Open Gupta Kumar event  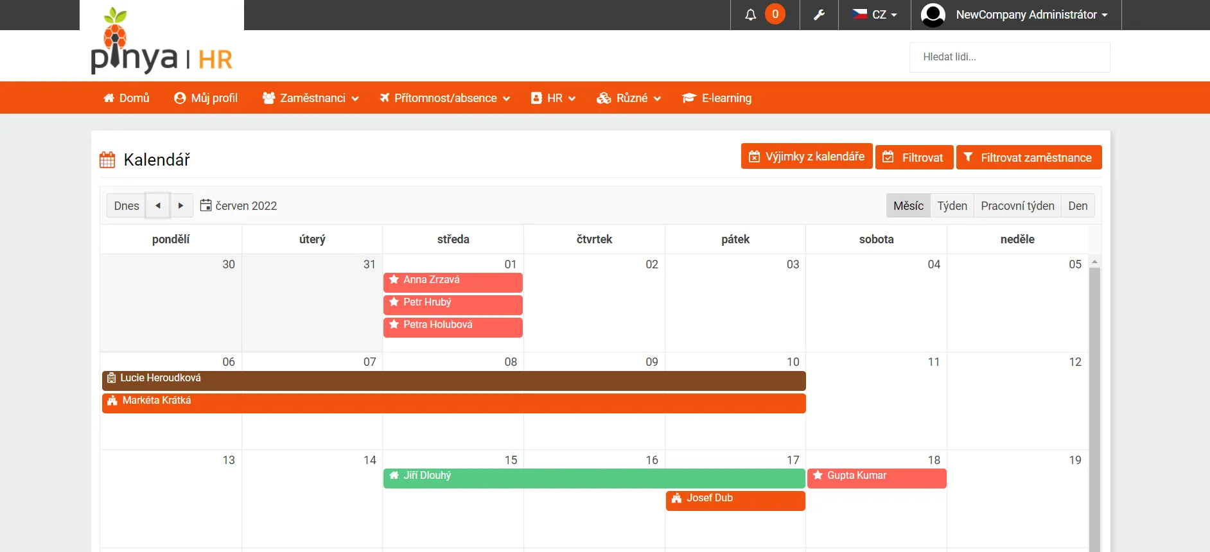click(877, 478)
